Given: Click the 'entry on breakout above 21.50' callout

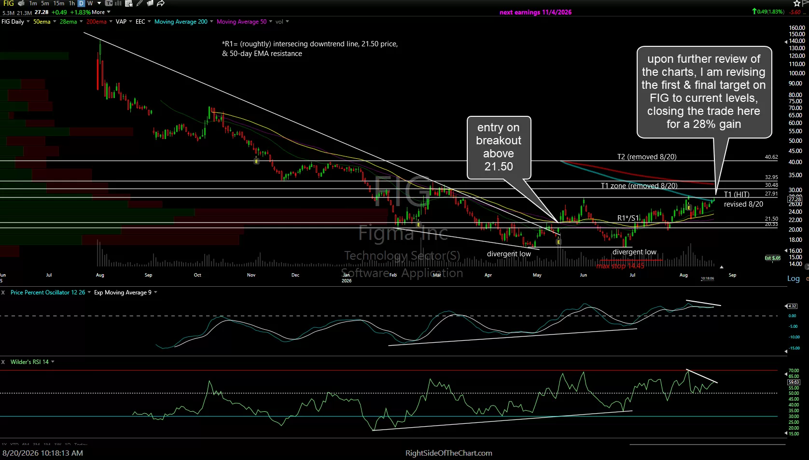Looking at the screenshot, I should (499, 147).
